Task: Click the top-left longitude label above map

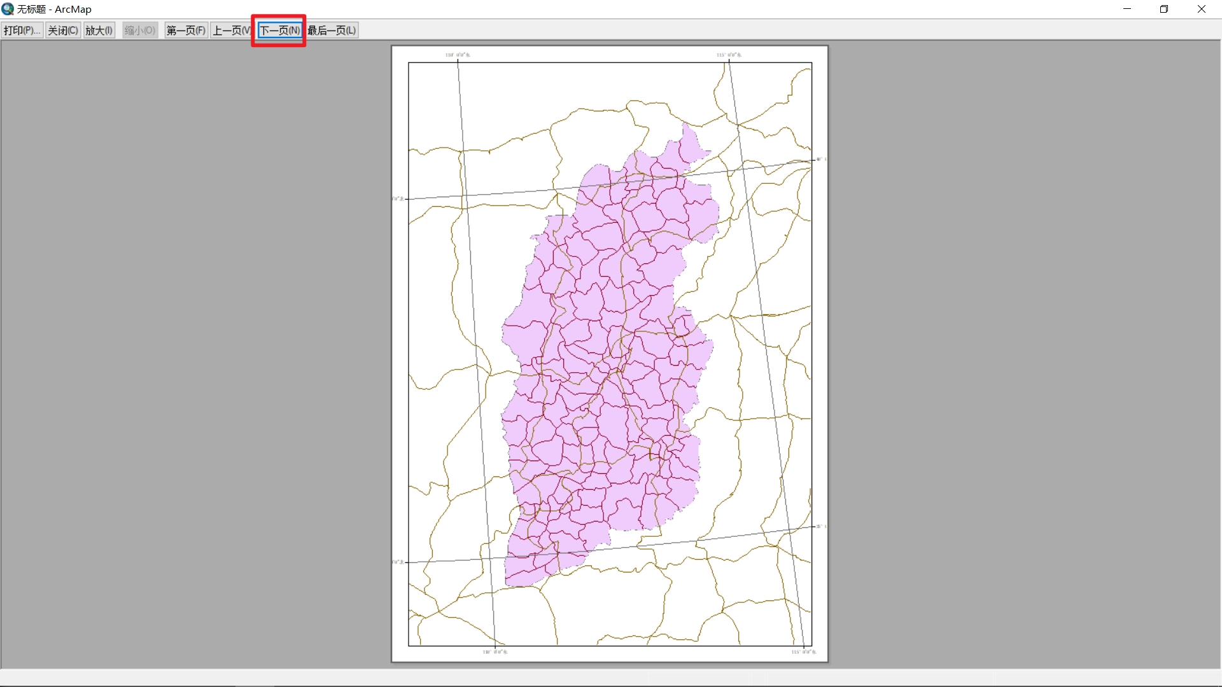Action: [458, 55]
